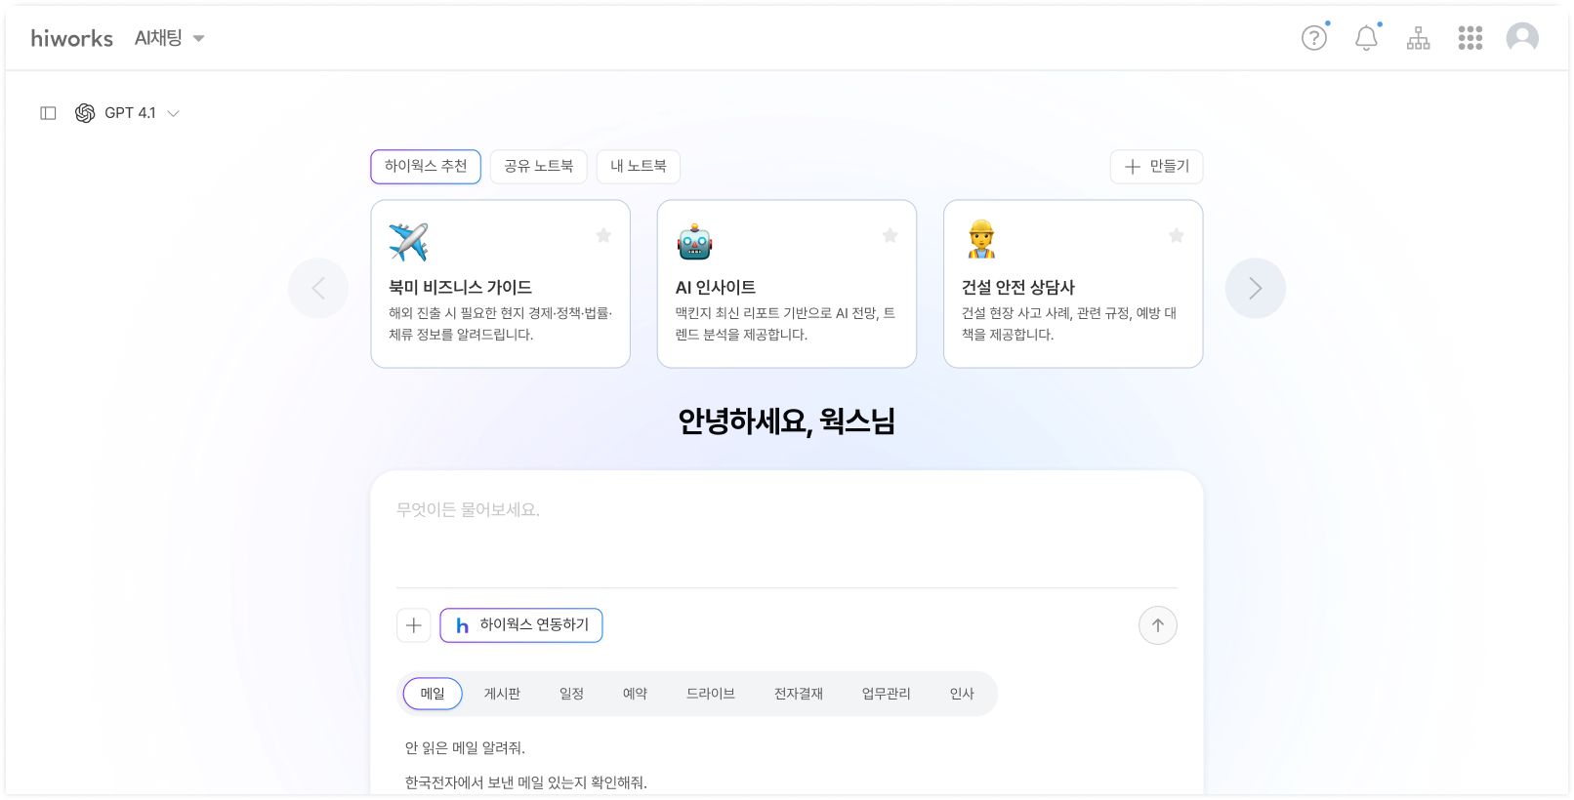
Task: Select the 하이웍스 추천 tab
Action: point(426,167)
